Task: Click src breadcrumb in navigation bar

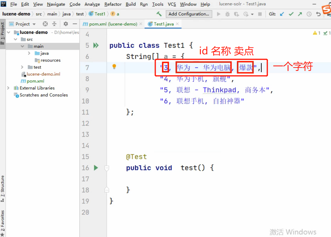Action: pos(39,14)
